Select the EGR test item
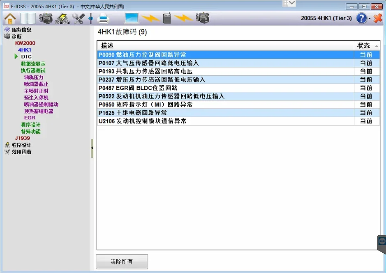 coord(30,118)
